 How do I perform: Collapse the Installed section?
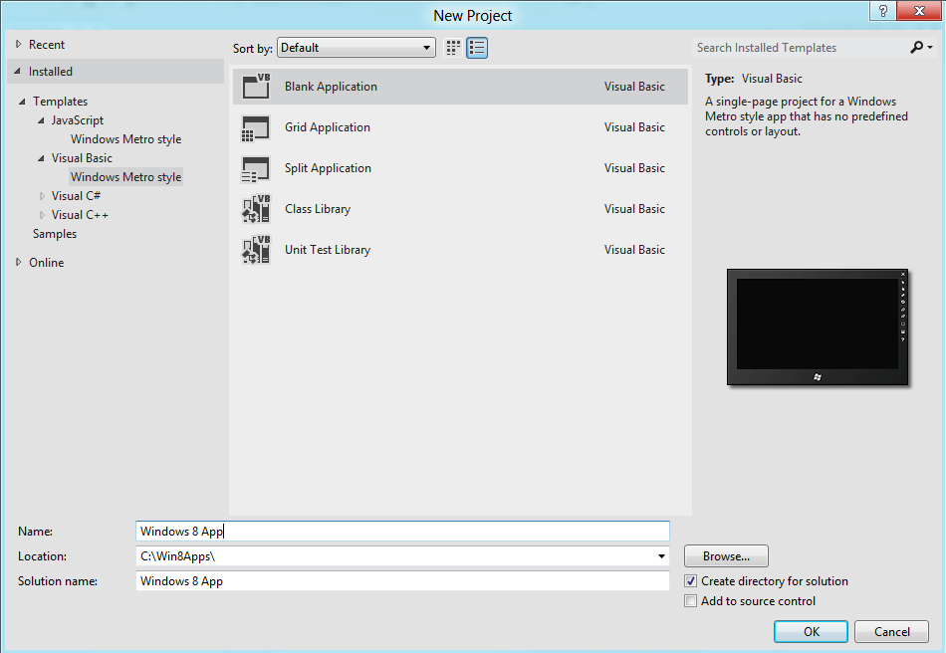(18, 71)
